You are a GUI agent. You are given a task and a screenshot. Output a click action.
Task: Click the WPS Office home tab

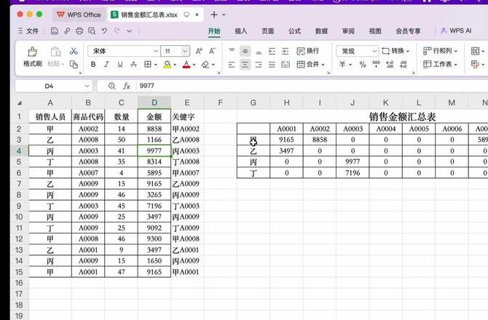[x=79, y=15]
